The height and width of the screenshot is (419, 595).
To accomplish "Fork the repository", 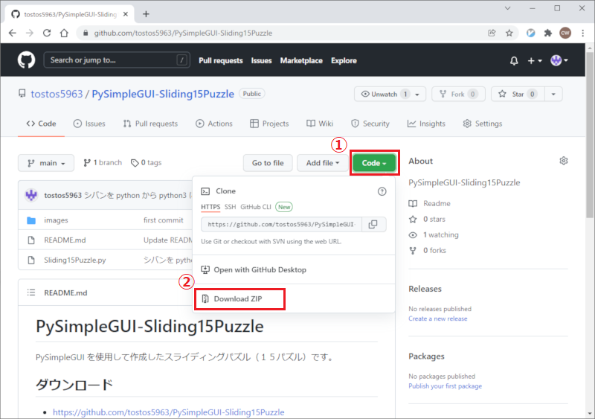I will 458,94.
